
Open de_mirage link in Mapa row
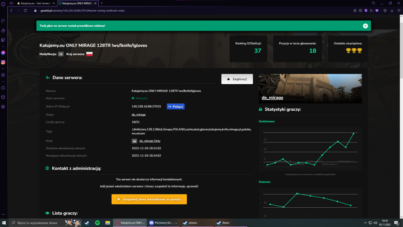tap(139, 115)
